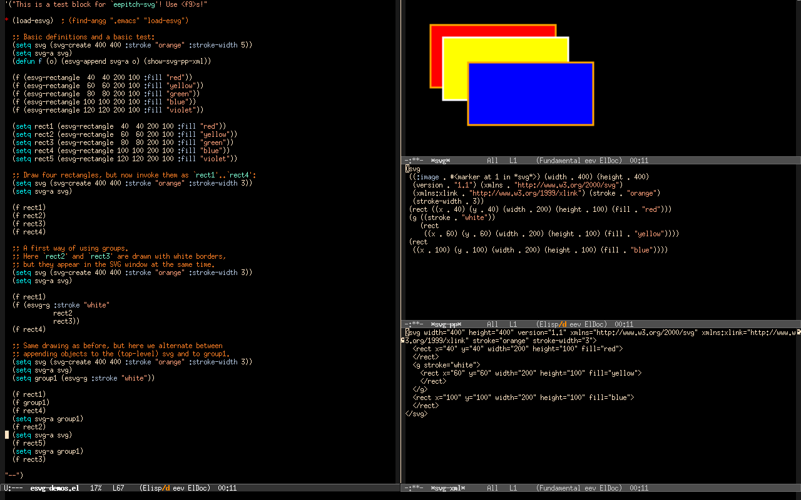801x500 pixels.
Task: Click the "(setq rect4" line
Action: click(x=121, y=151)
